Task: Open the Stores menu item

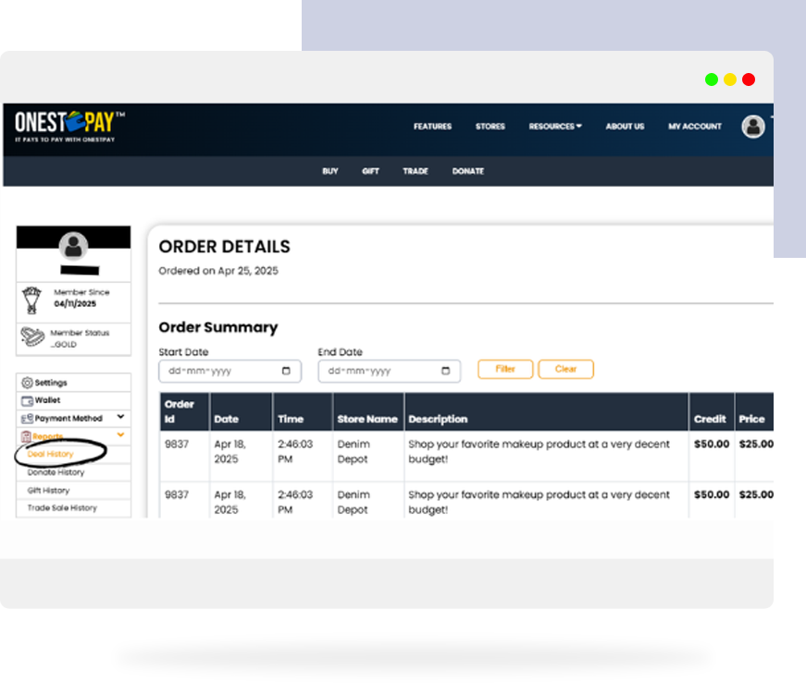Action: coord(490,127)
